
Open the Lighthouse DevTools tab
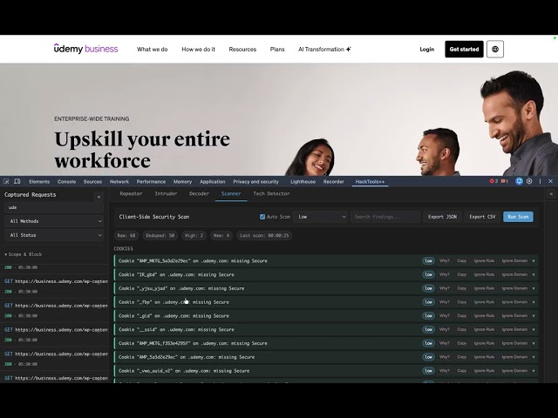303,182
